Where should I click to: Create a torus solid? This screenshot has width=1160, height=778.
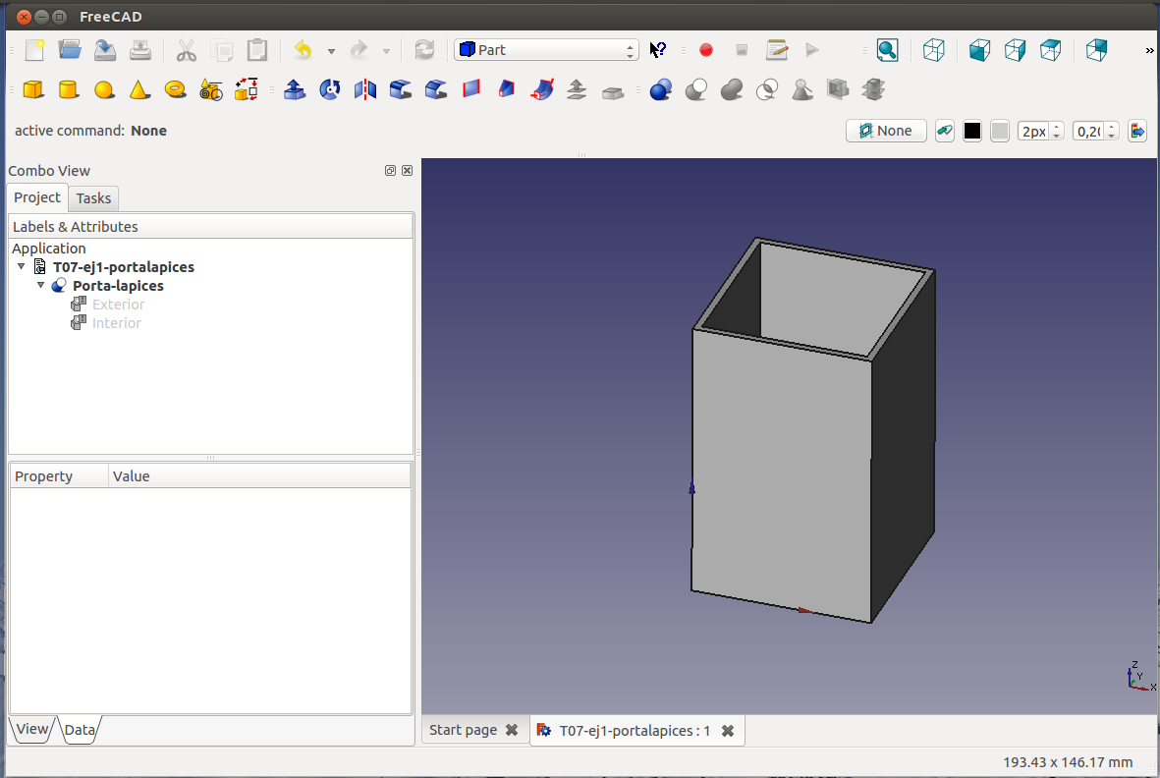(176, 90)
